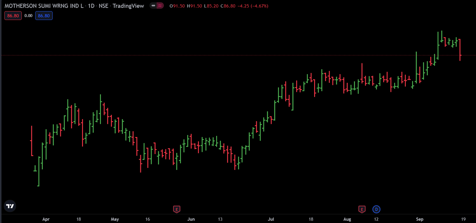
Task: Click the Aug label on time axis
Action: coord(347,219)
